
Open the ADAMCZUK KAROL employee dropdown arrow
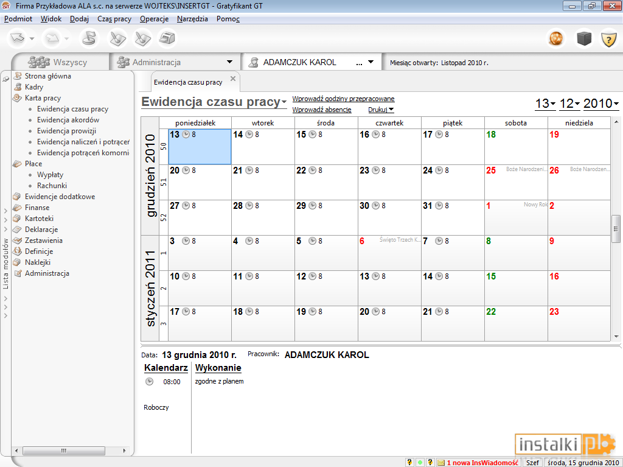[371, 62]
